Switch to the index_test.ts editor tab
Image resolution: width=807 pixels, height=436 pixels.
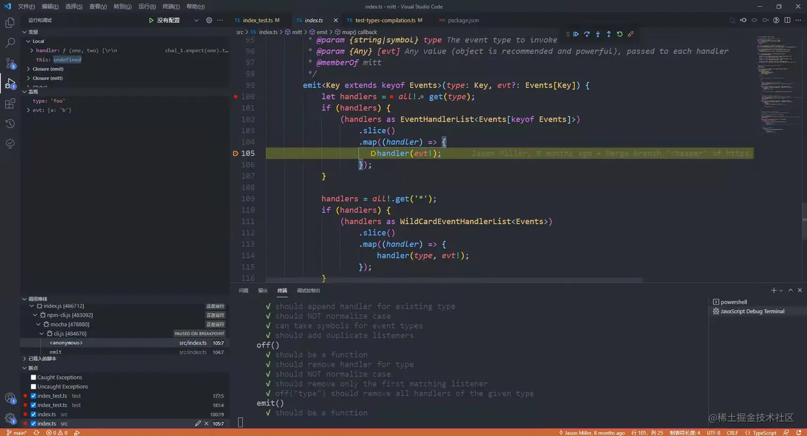(257, 20)
